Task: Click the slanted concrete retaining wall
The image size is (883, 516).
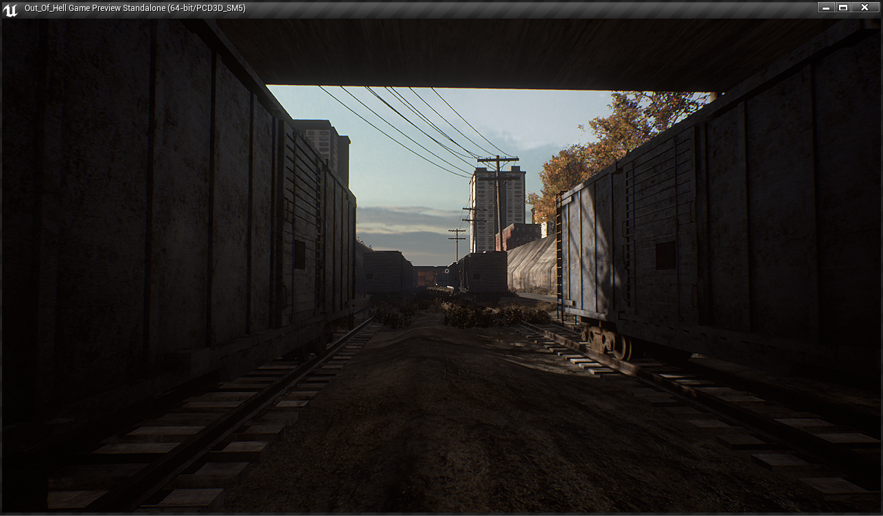Action: (x=532, y=264)
